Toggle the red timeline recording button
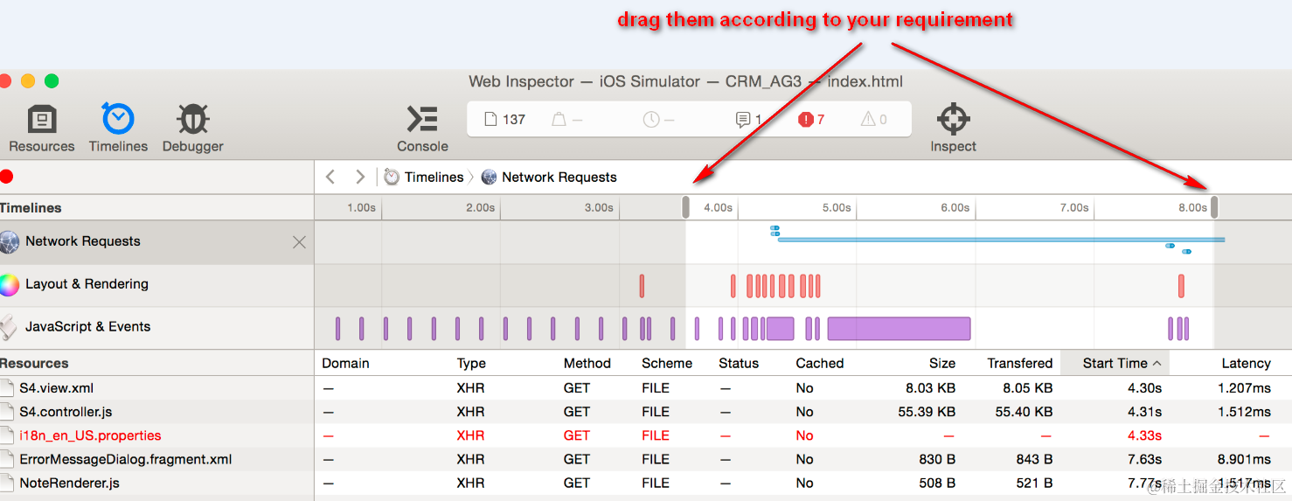This screenshot has height=501, width=1292. tap(6, 177)
